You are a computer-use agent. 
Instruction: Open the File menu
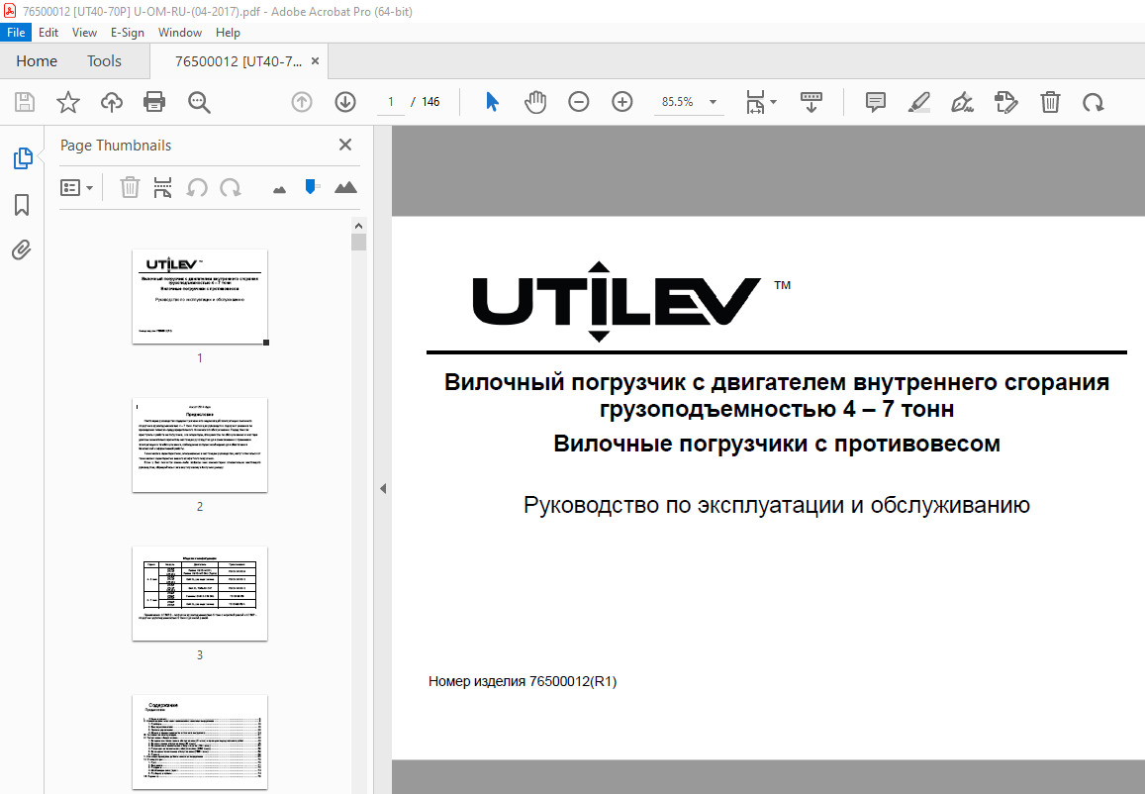click(x=16, y=32)
